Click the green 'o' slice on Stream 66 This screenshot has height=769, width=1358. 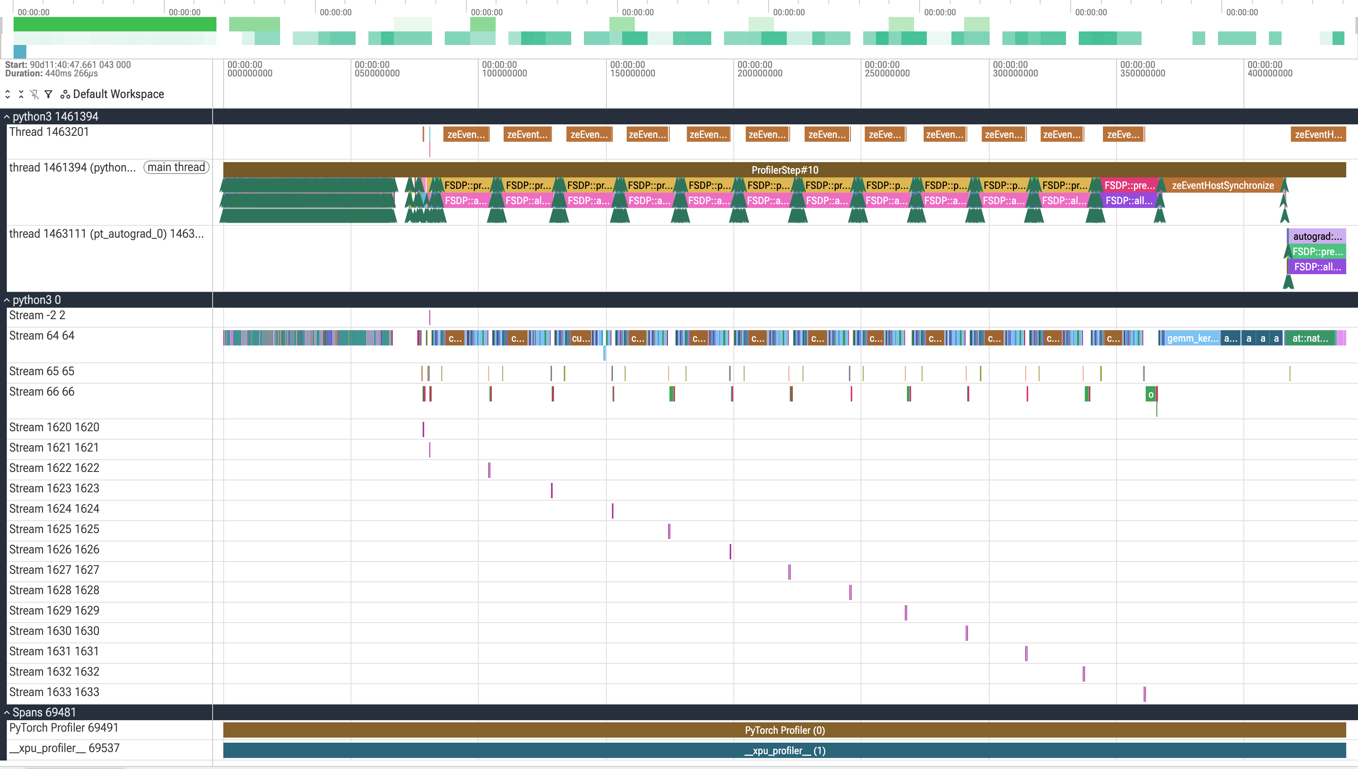1151,394
